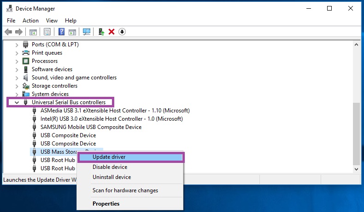Choose Disable device from context menu
This screenshot has height=212, width=364.
(130, 167)
